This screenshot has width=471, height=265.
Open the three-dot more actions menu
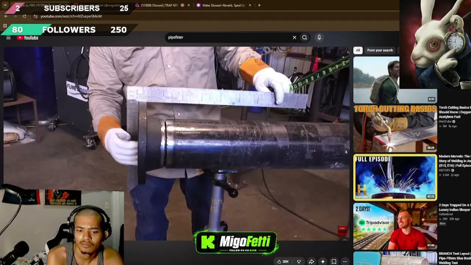[345, 262]
